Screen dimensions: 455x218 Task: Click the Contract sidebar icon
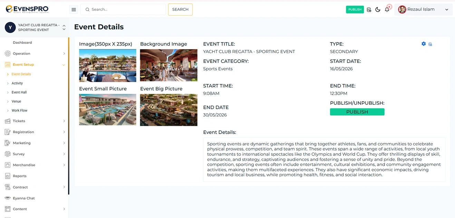(x=8, y=187)
